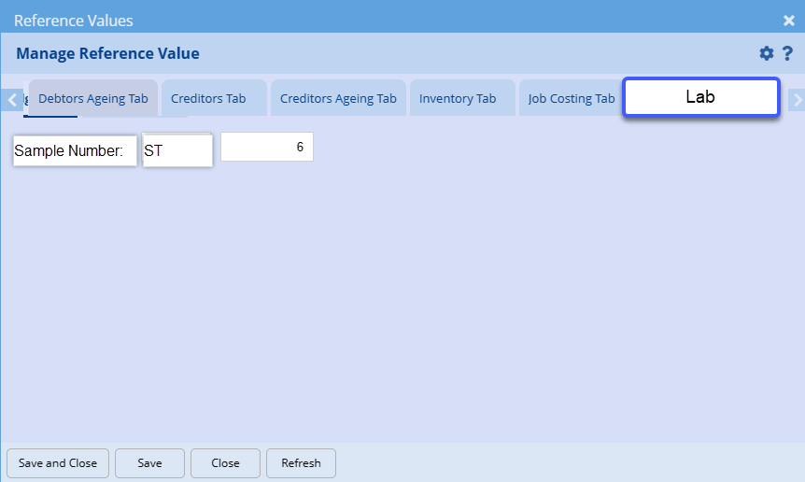Go to the Inventory Tab

(x=458, y=98)
